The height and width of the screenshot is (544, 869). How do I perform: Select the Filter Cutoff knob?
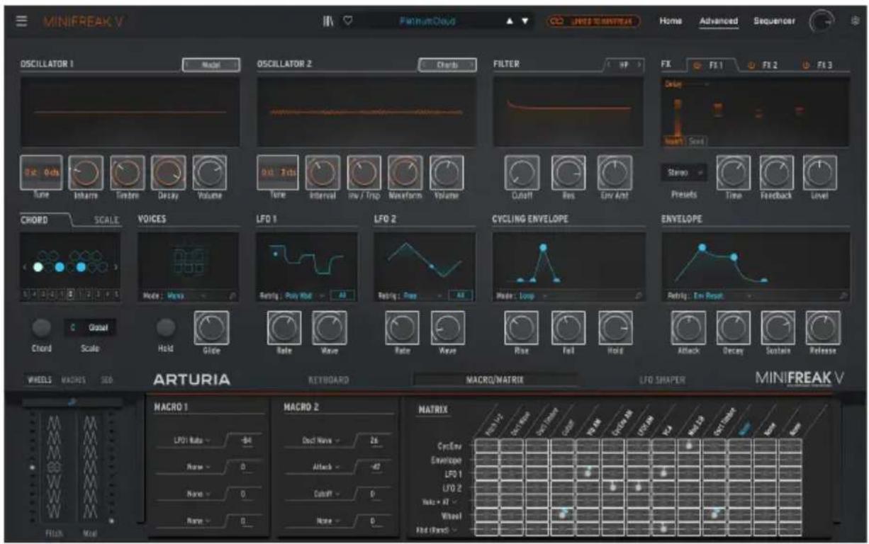[522, 173]
